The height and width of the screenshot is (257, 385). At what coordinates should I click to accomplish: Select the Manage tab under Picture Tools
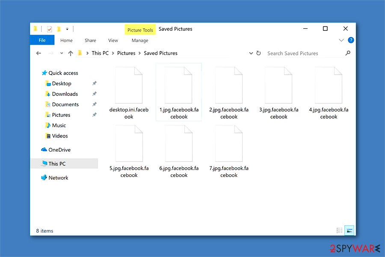(140, 40)
